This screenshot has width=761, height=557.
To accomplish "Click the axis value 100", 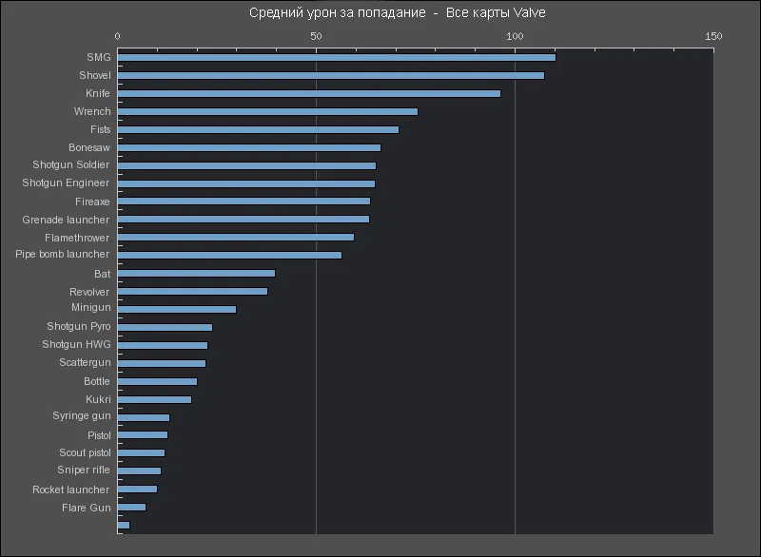I will point(515,36).
